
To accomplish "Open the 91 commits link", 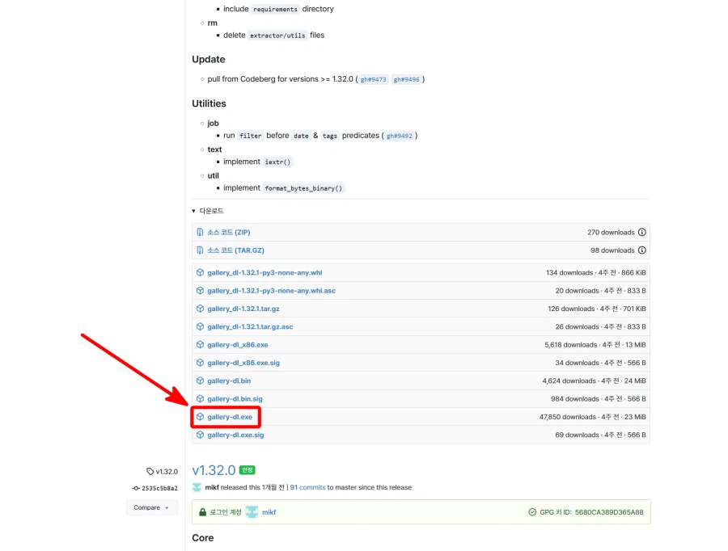I will point(307,487).
